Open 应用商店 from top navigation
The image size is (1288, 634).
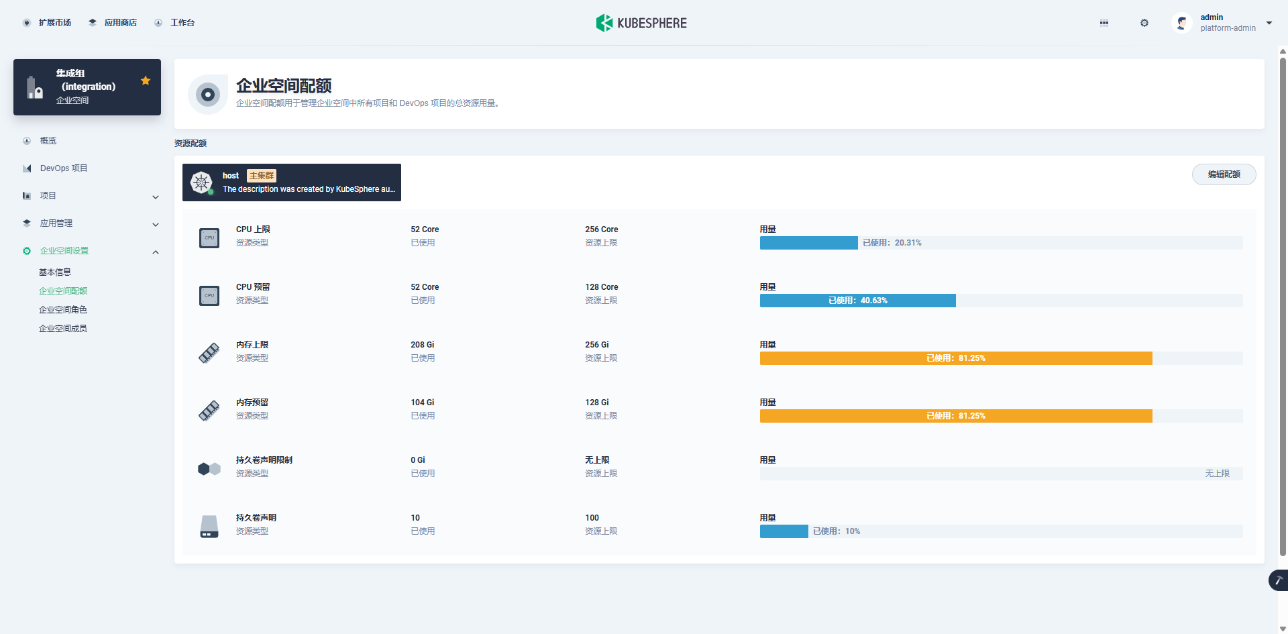120,23
